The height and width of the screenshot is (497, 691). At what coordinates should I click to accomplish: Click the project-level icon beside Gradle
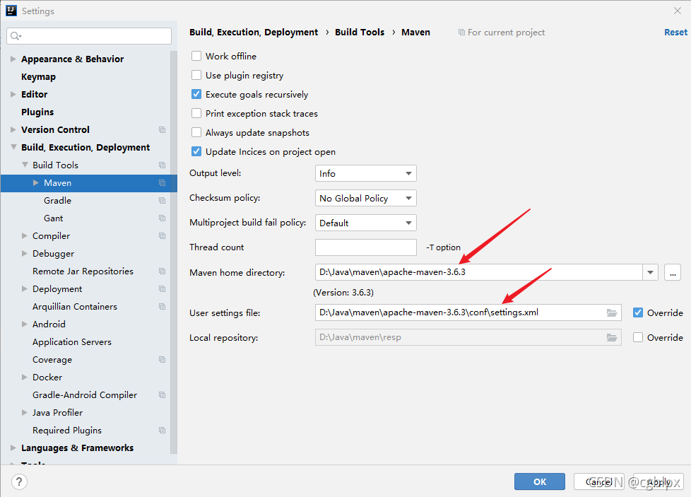[163, 200]
